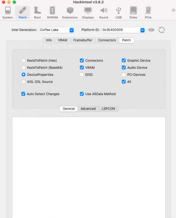
Task: Enable the PCI Devices checkbox
Action: (x=124, y=74)
